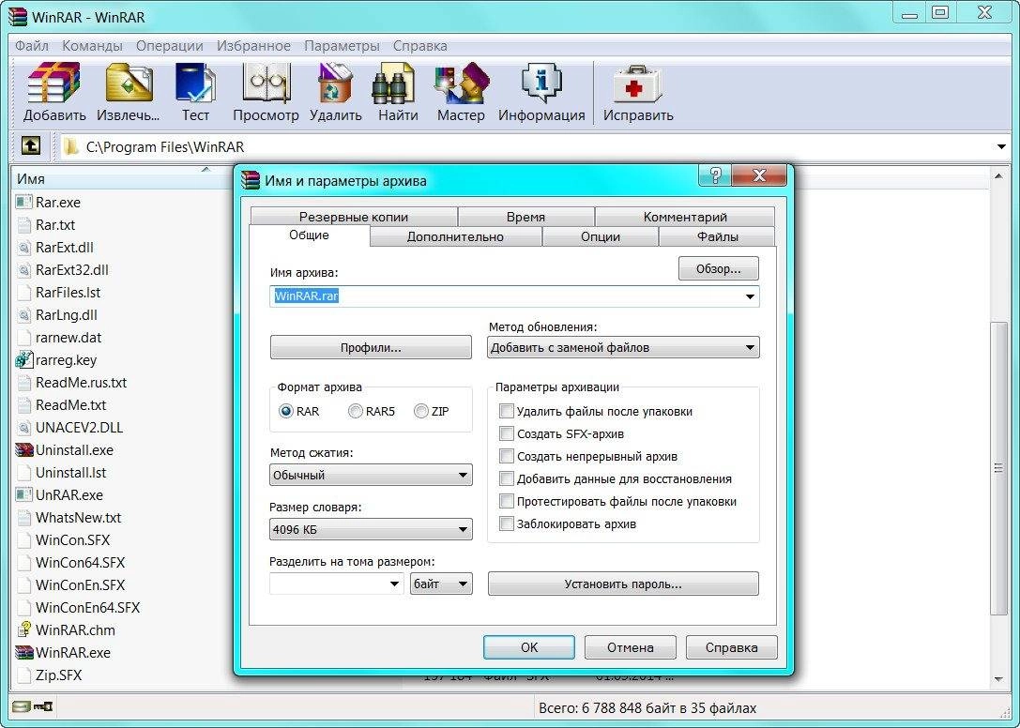The image size is (1020, 728).
Task: Open the Файл menu
Action: 32,46
